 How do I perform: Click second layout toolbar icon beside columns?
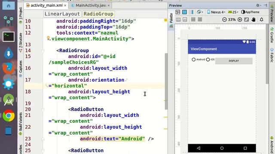tap(185, 20)
